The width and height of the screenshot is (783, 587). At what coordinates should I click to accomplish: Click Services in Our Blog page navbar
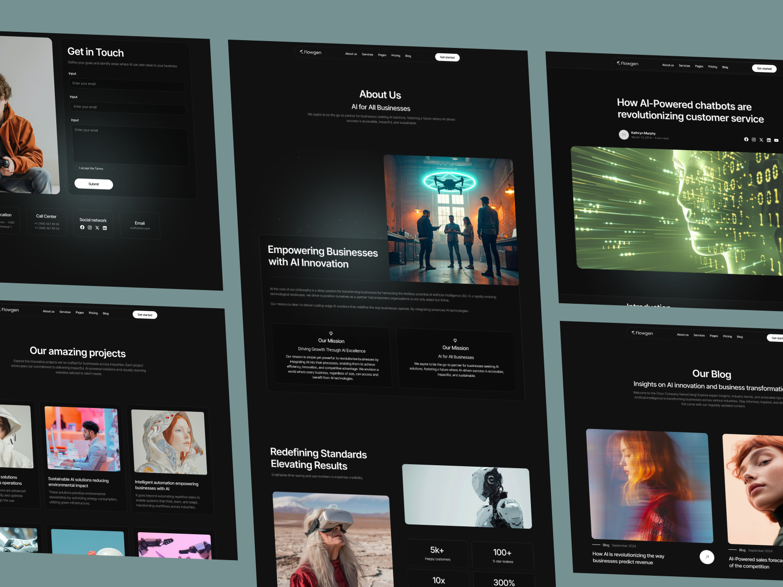699,335
